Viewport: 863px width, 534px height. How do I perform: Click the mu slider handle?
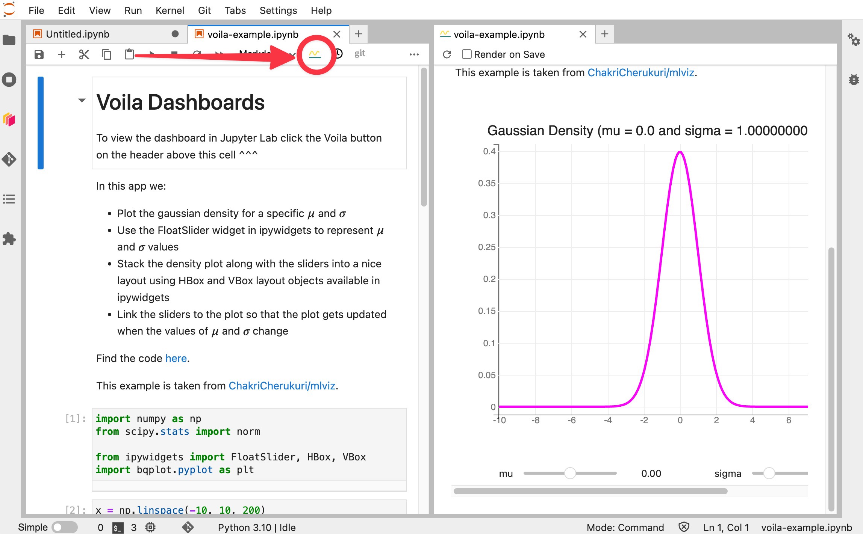point(570,473)
